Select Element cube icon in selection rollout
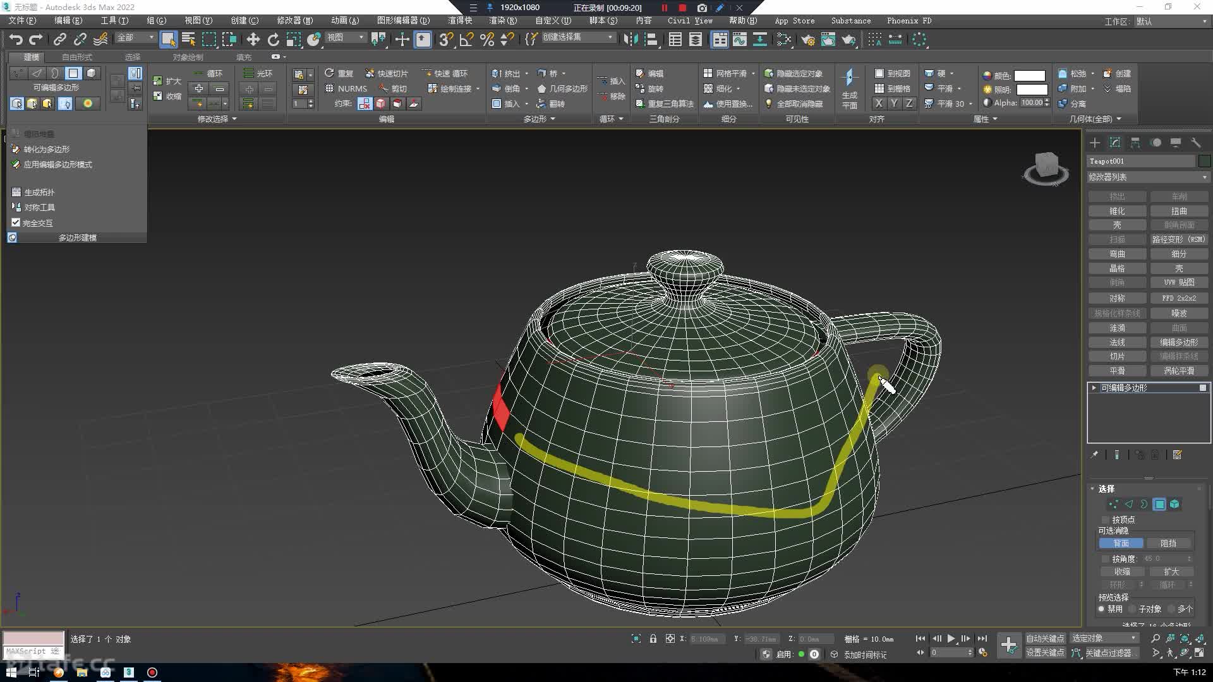The image size is (1213, 682). click(1174, 504)
